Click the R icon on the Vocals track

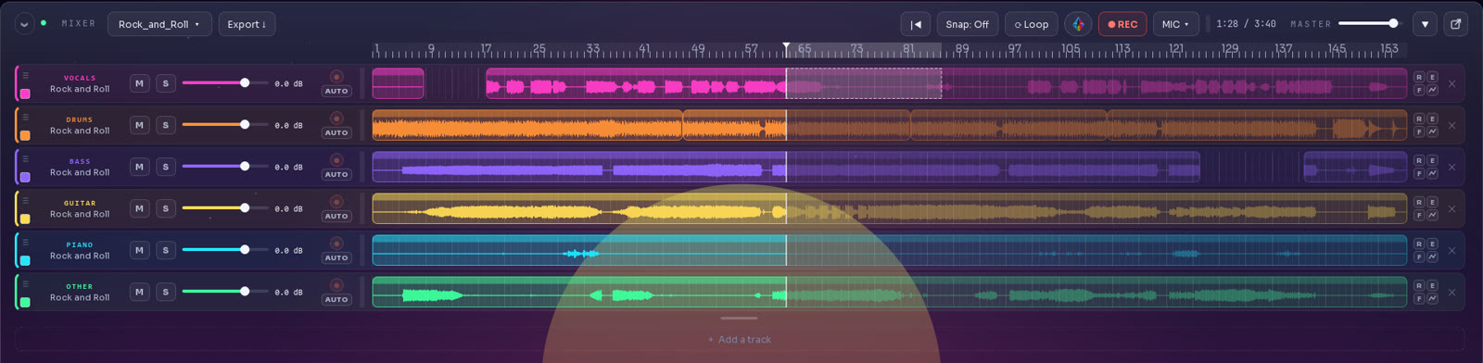click(x=1419, y=78)
